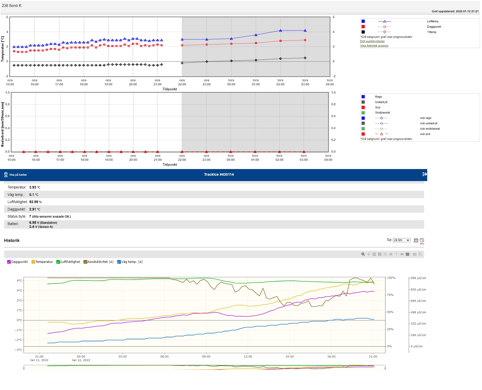Open the calendar date picker icon
The image size is (482, 390).
(416, 240)
